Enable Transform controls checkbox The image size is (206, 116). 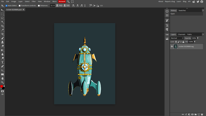[20, 5]
